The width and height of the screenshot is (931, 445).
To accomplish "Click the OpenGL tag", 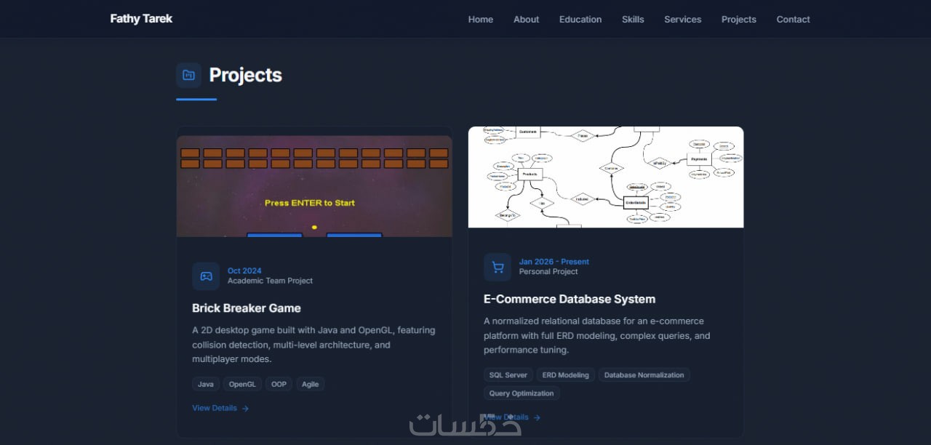I will [242, 384].
